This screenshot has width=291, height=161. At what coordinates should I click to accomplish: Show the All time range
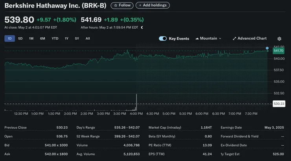(88, 38)
